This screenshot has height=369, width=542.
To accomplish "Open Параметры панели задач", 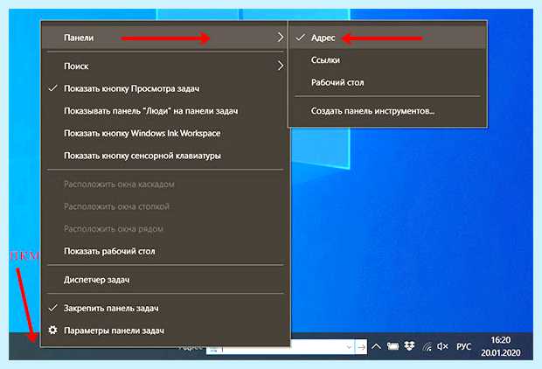I will (x=164, y=331).
